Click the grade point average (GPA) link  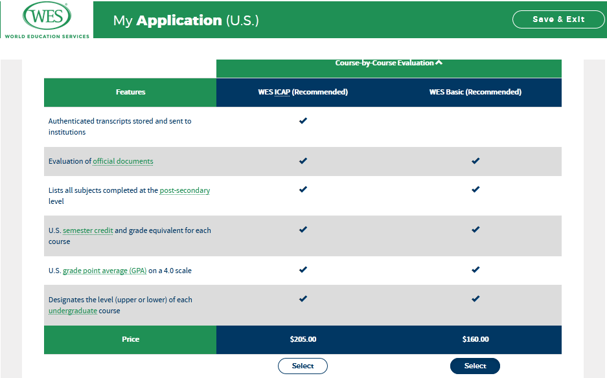tap(104, 271)
